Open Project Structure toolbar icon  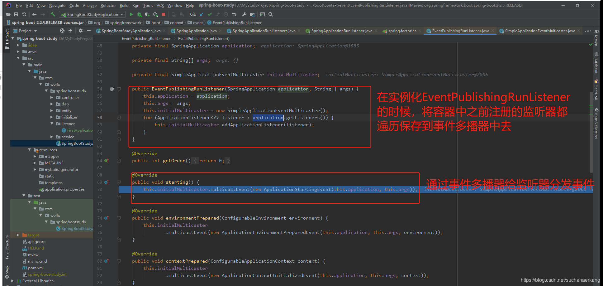[x=252, y=14]
